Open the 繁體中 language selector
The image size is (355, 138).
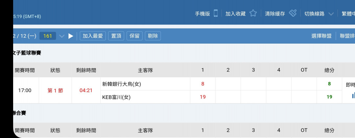coord(348,14)
